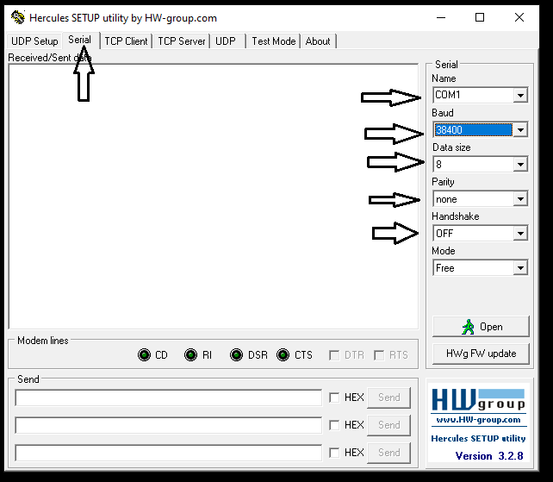Go to the UDP tab
The image size is (553, 482).
point(227,41)
